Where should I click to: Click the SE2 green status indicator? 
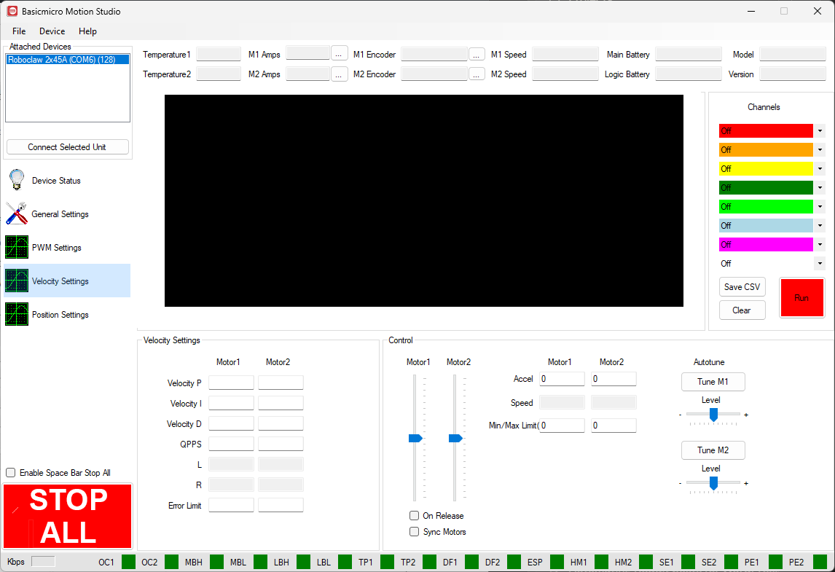tap(731, 562)
